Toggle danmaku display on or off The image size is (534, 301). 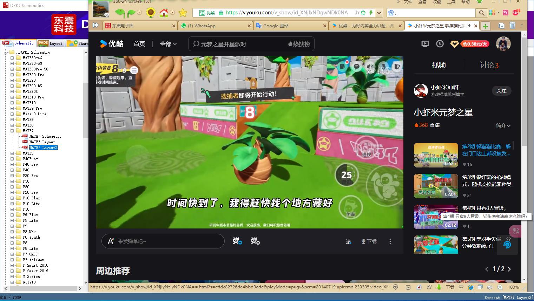click(237, 241)
